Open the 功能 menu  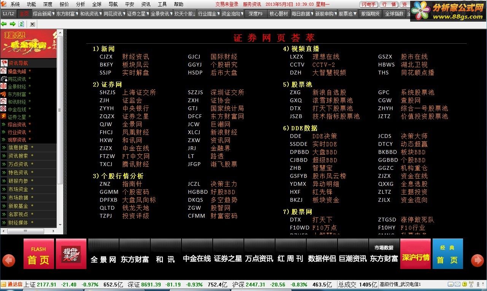(32, 5)
